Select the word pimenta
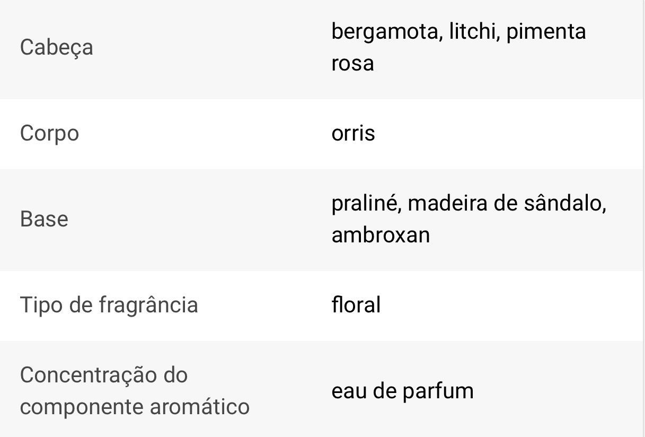 (x=546, y=32)
